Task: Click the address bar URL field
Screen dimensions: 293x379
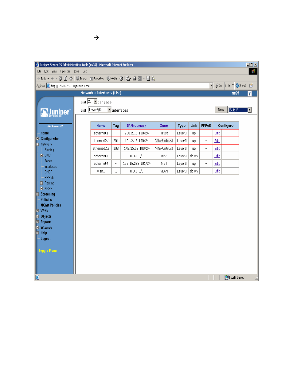Action: tap(130, 86)
